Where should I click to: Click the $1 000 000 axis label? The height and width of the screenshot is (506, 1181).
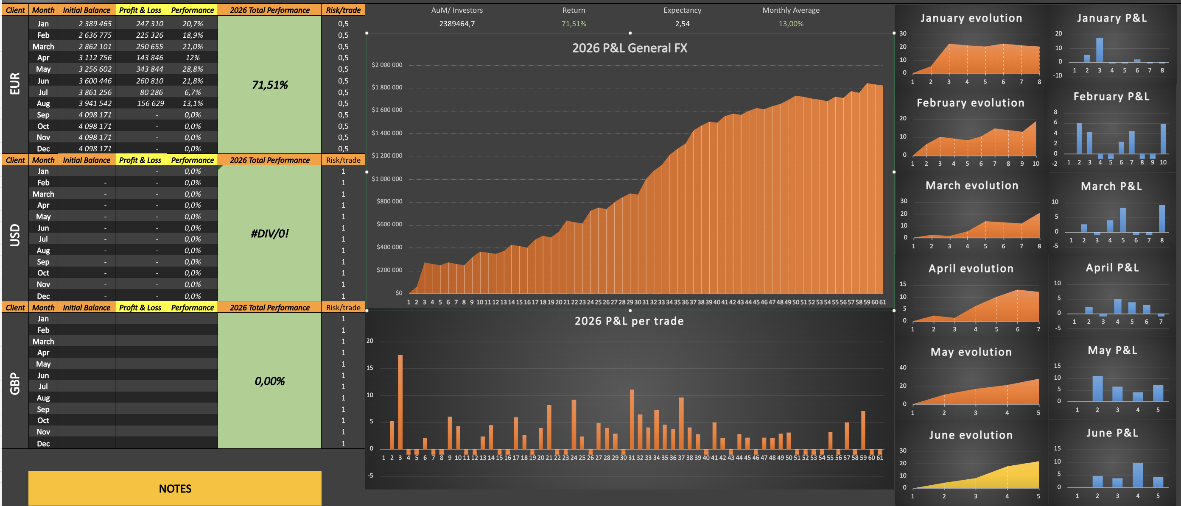(387, 178)
